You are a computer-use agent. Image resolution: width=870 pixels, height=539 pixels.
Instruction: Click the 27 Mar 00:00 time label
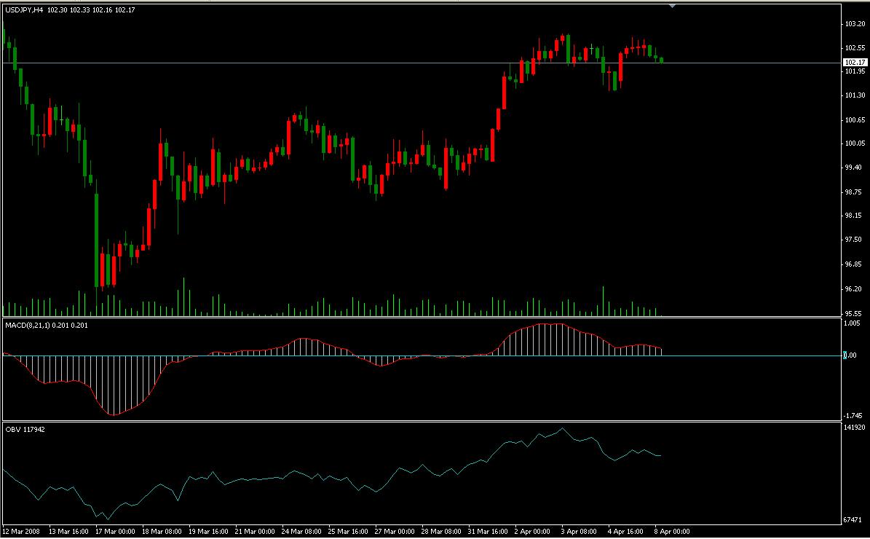point(395,532)
